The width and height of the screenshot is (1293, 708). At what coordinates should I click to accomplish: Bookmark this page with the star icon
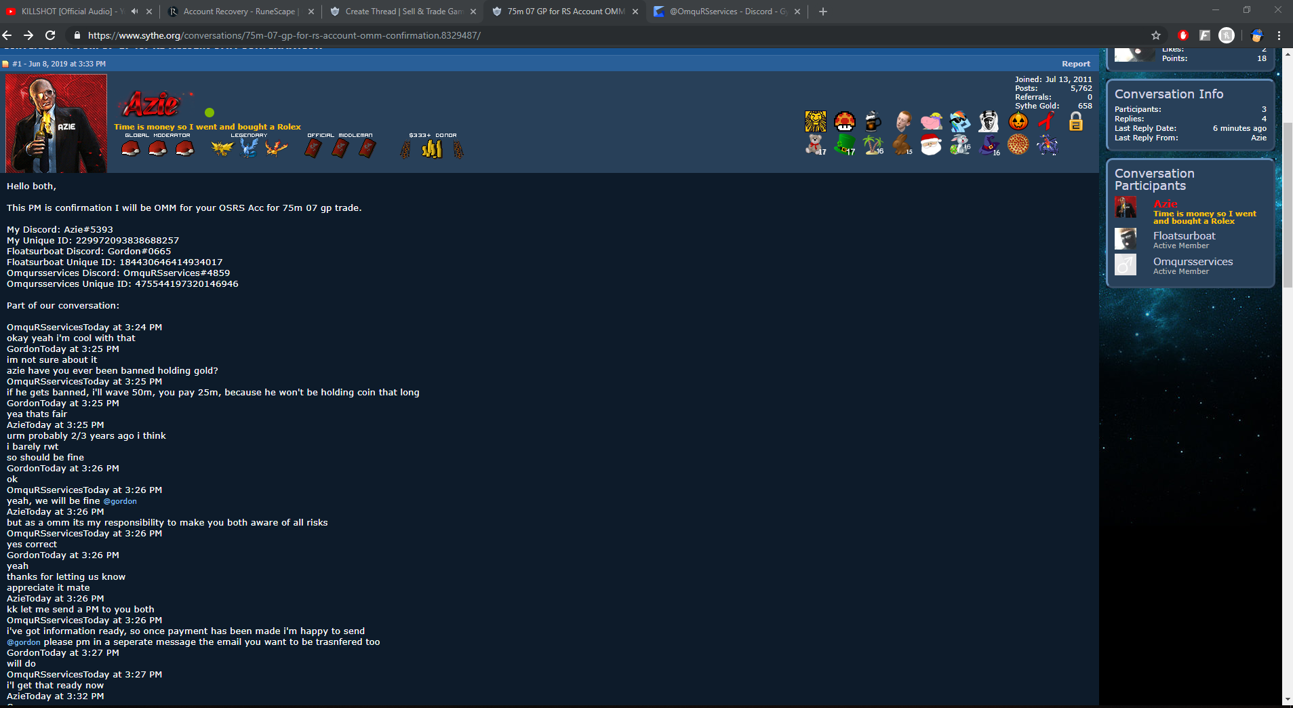[1156, 35]
